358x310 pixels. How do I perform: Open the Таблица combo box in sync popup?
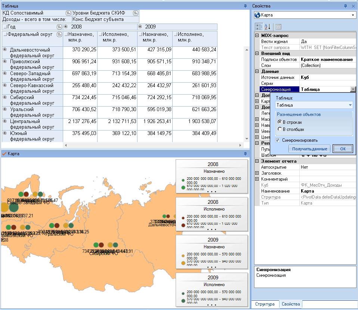[314, 105]
